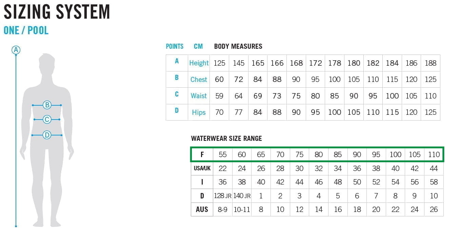Click the circled B chest marker on figure
Viewport: 459px width, 234px height.
tap(47, 105)
